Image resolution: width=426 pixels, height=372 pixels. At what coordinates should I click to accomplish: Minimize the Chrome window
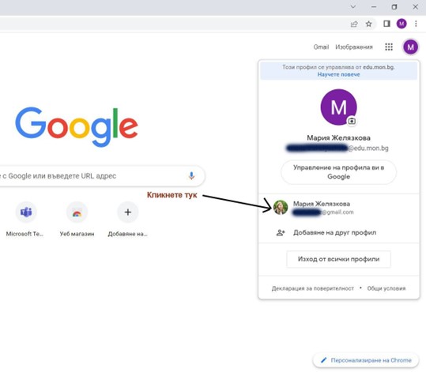pyautogui.click(x=374, y=7)
